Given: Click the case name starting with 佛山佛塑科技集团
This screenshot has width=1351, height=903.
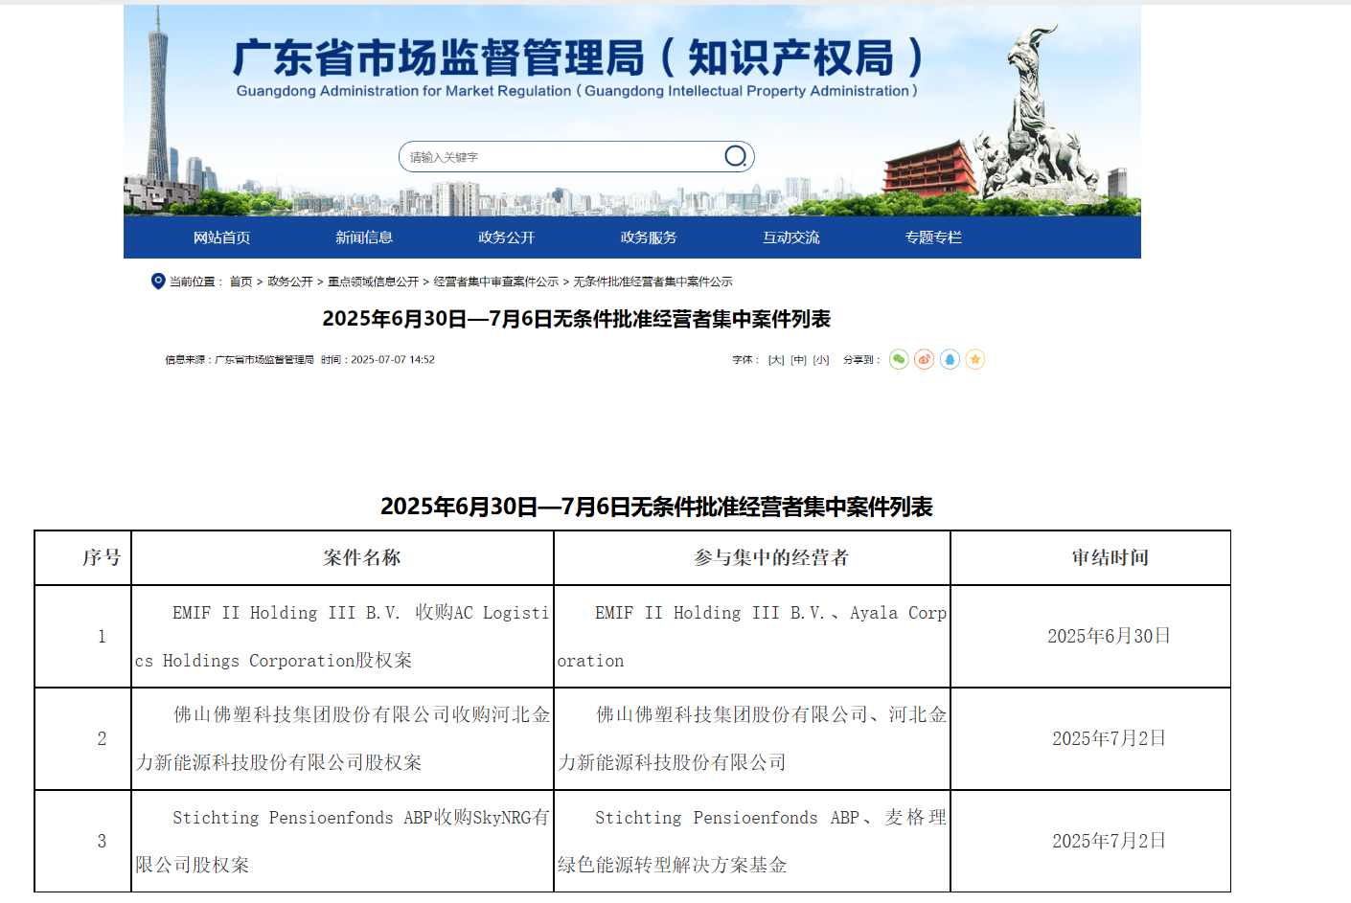Looking at the screenshot, I should [343, 738].
